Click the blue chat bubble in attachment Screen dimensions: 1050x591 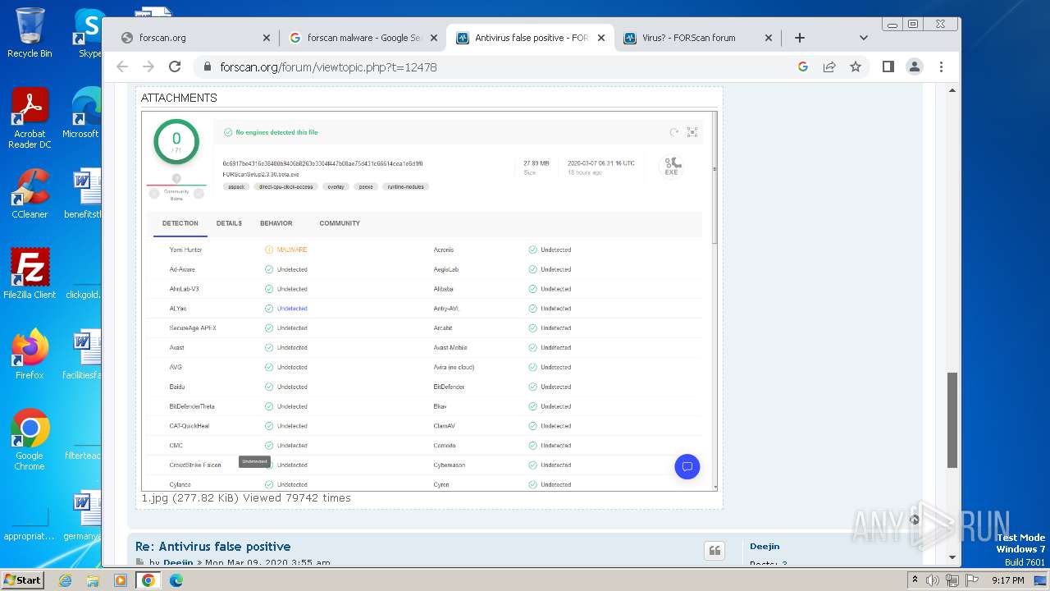[x=687, y=466]
